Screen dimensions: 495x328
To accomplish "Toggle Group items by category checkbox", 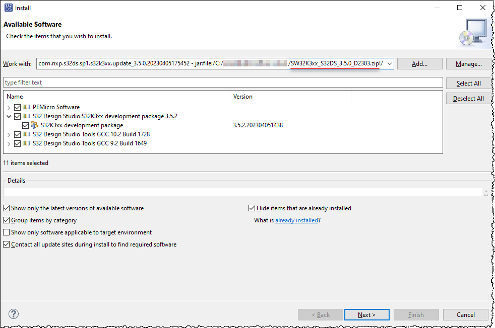I will 7,220.
